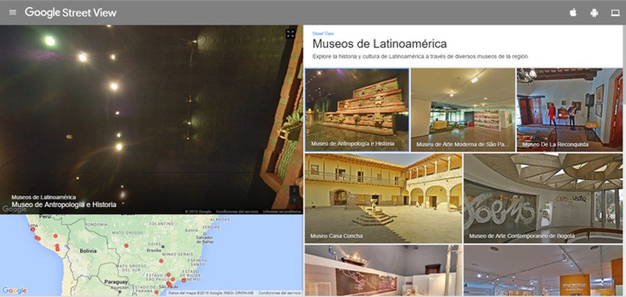Click the Museos de Latinoamérica page heading
626x297 pixels.
tap(379, 43)
